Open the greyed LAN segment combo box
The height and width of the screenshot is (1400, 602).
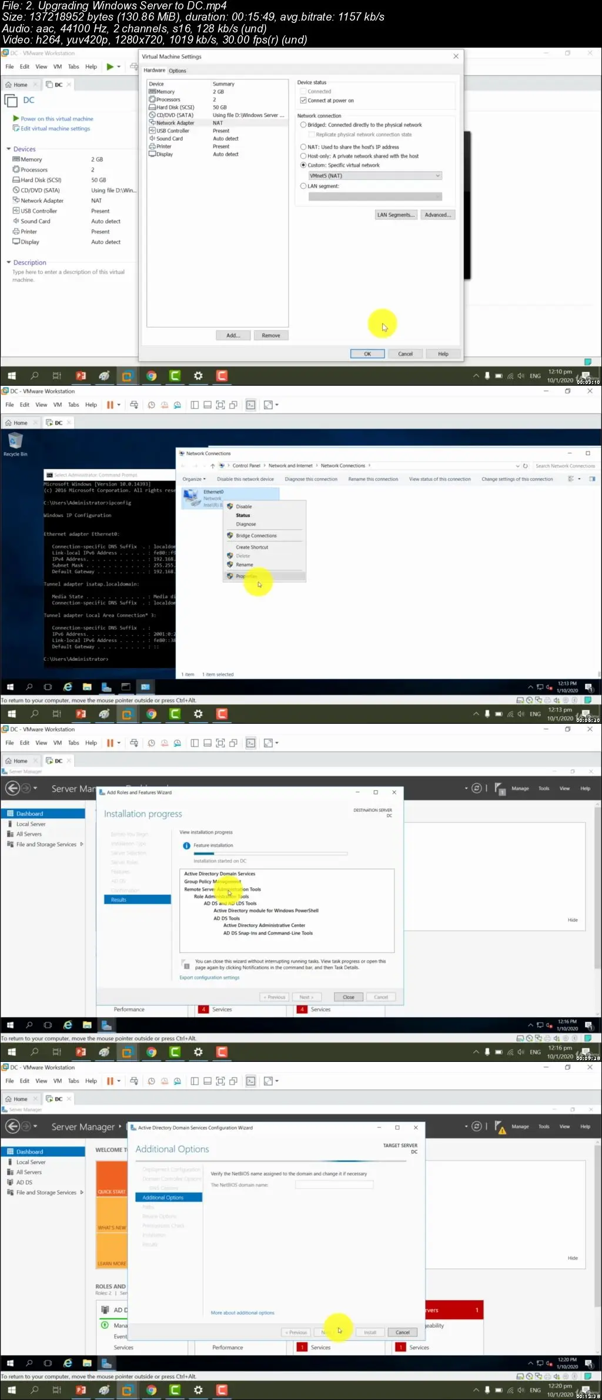click(375, 196)
